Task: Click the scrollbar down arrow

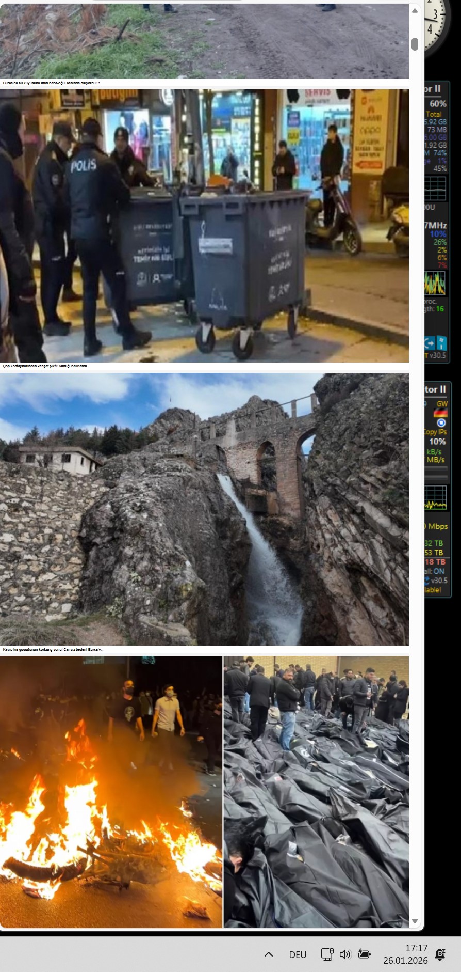Action: coord(415,921)
